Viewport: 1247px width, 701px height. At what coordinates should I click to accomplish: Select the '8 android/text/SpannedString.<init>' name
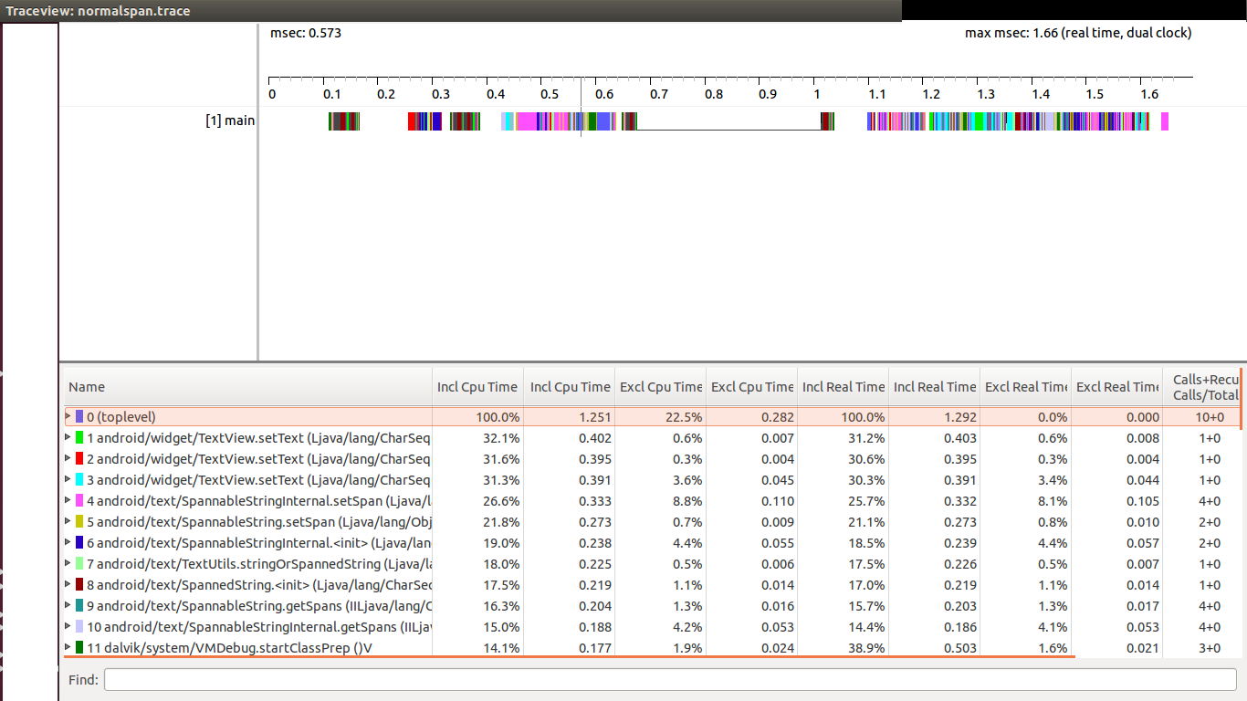(x=258, y=585)
